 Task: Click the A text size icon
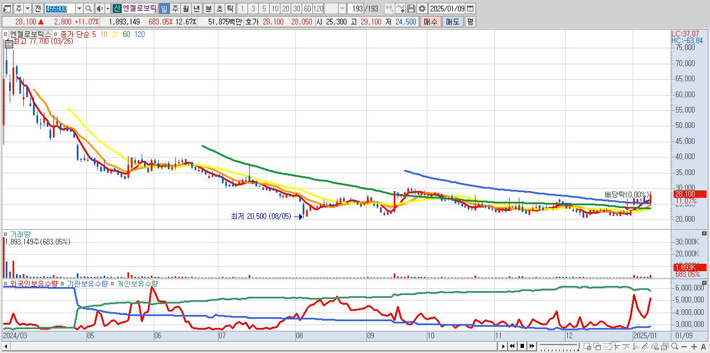[x=704, y=346]
